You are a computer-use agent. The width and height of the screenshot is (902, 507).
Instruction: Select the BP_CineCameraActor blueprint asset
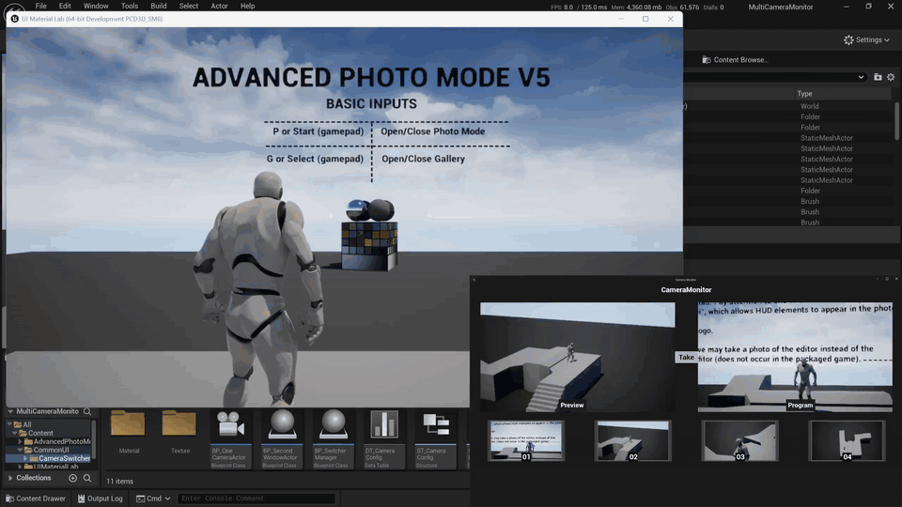coord(231,439)
